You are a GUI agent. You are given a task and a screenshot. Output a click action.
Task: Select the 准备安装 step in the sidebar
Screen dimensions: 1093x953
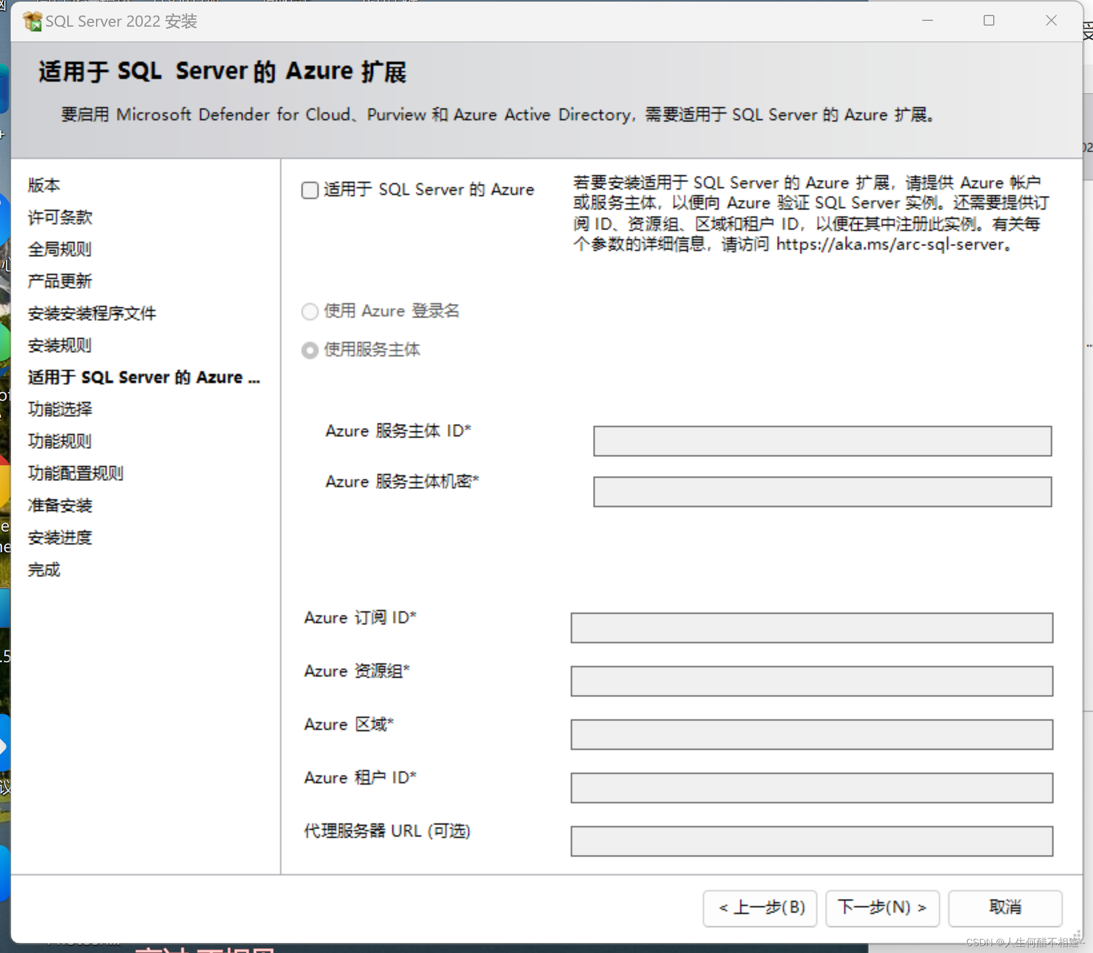point(60,505)
